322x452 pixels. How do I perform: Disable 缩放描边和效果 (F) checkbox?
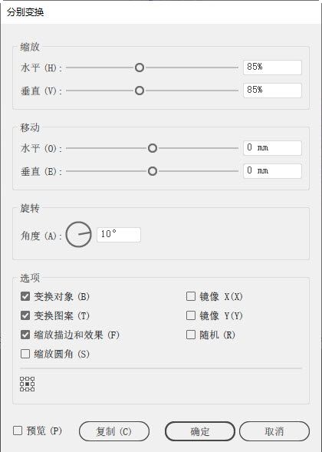pos(25,335)
